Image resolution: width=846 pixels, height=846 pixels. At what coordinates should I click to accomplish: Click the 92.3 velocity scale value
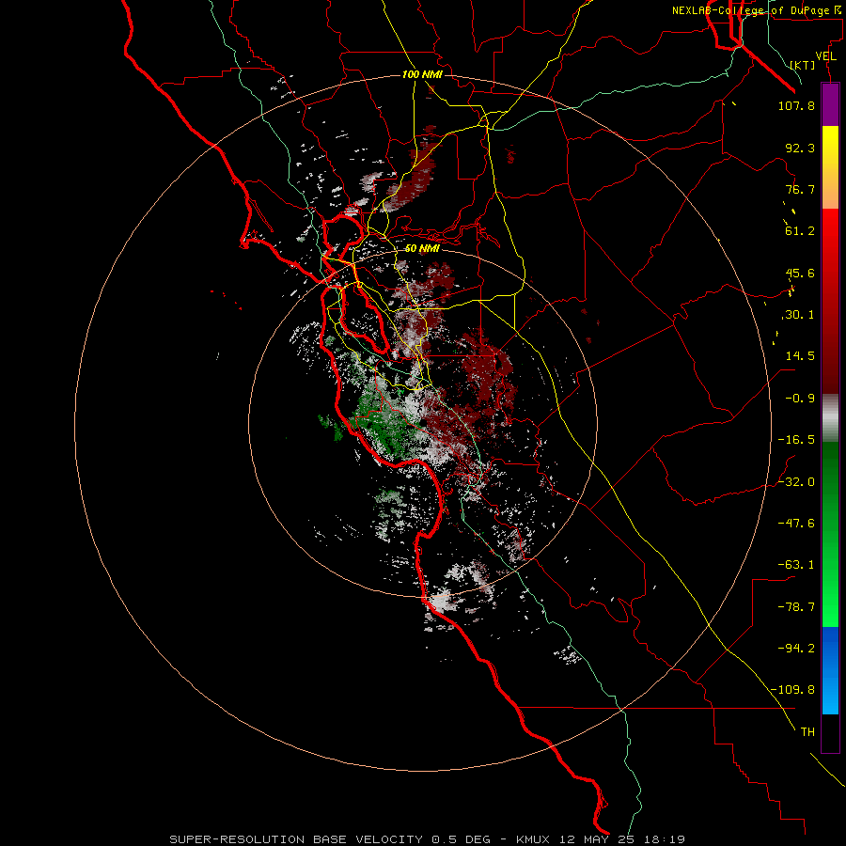800,148
